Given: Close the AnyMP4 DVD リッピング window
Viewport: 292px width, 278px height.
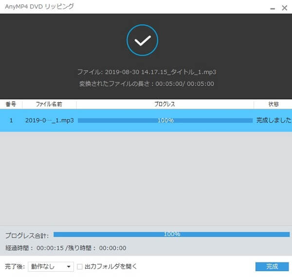Looking at the screenshot, I should pyautogui.click(x=285, y=8).
